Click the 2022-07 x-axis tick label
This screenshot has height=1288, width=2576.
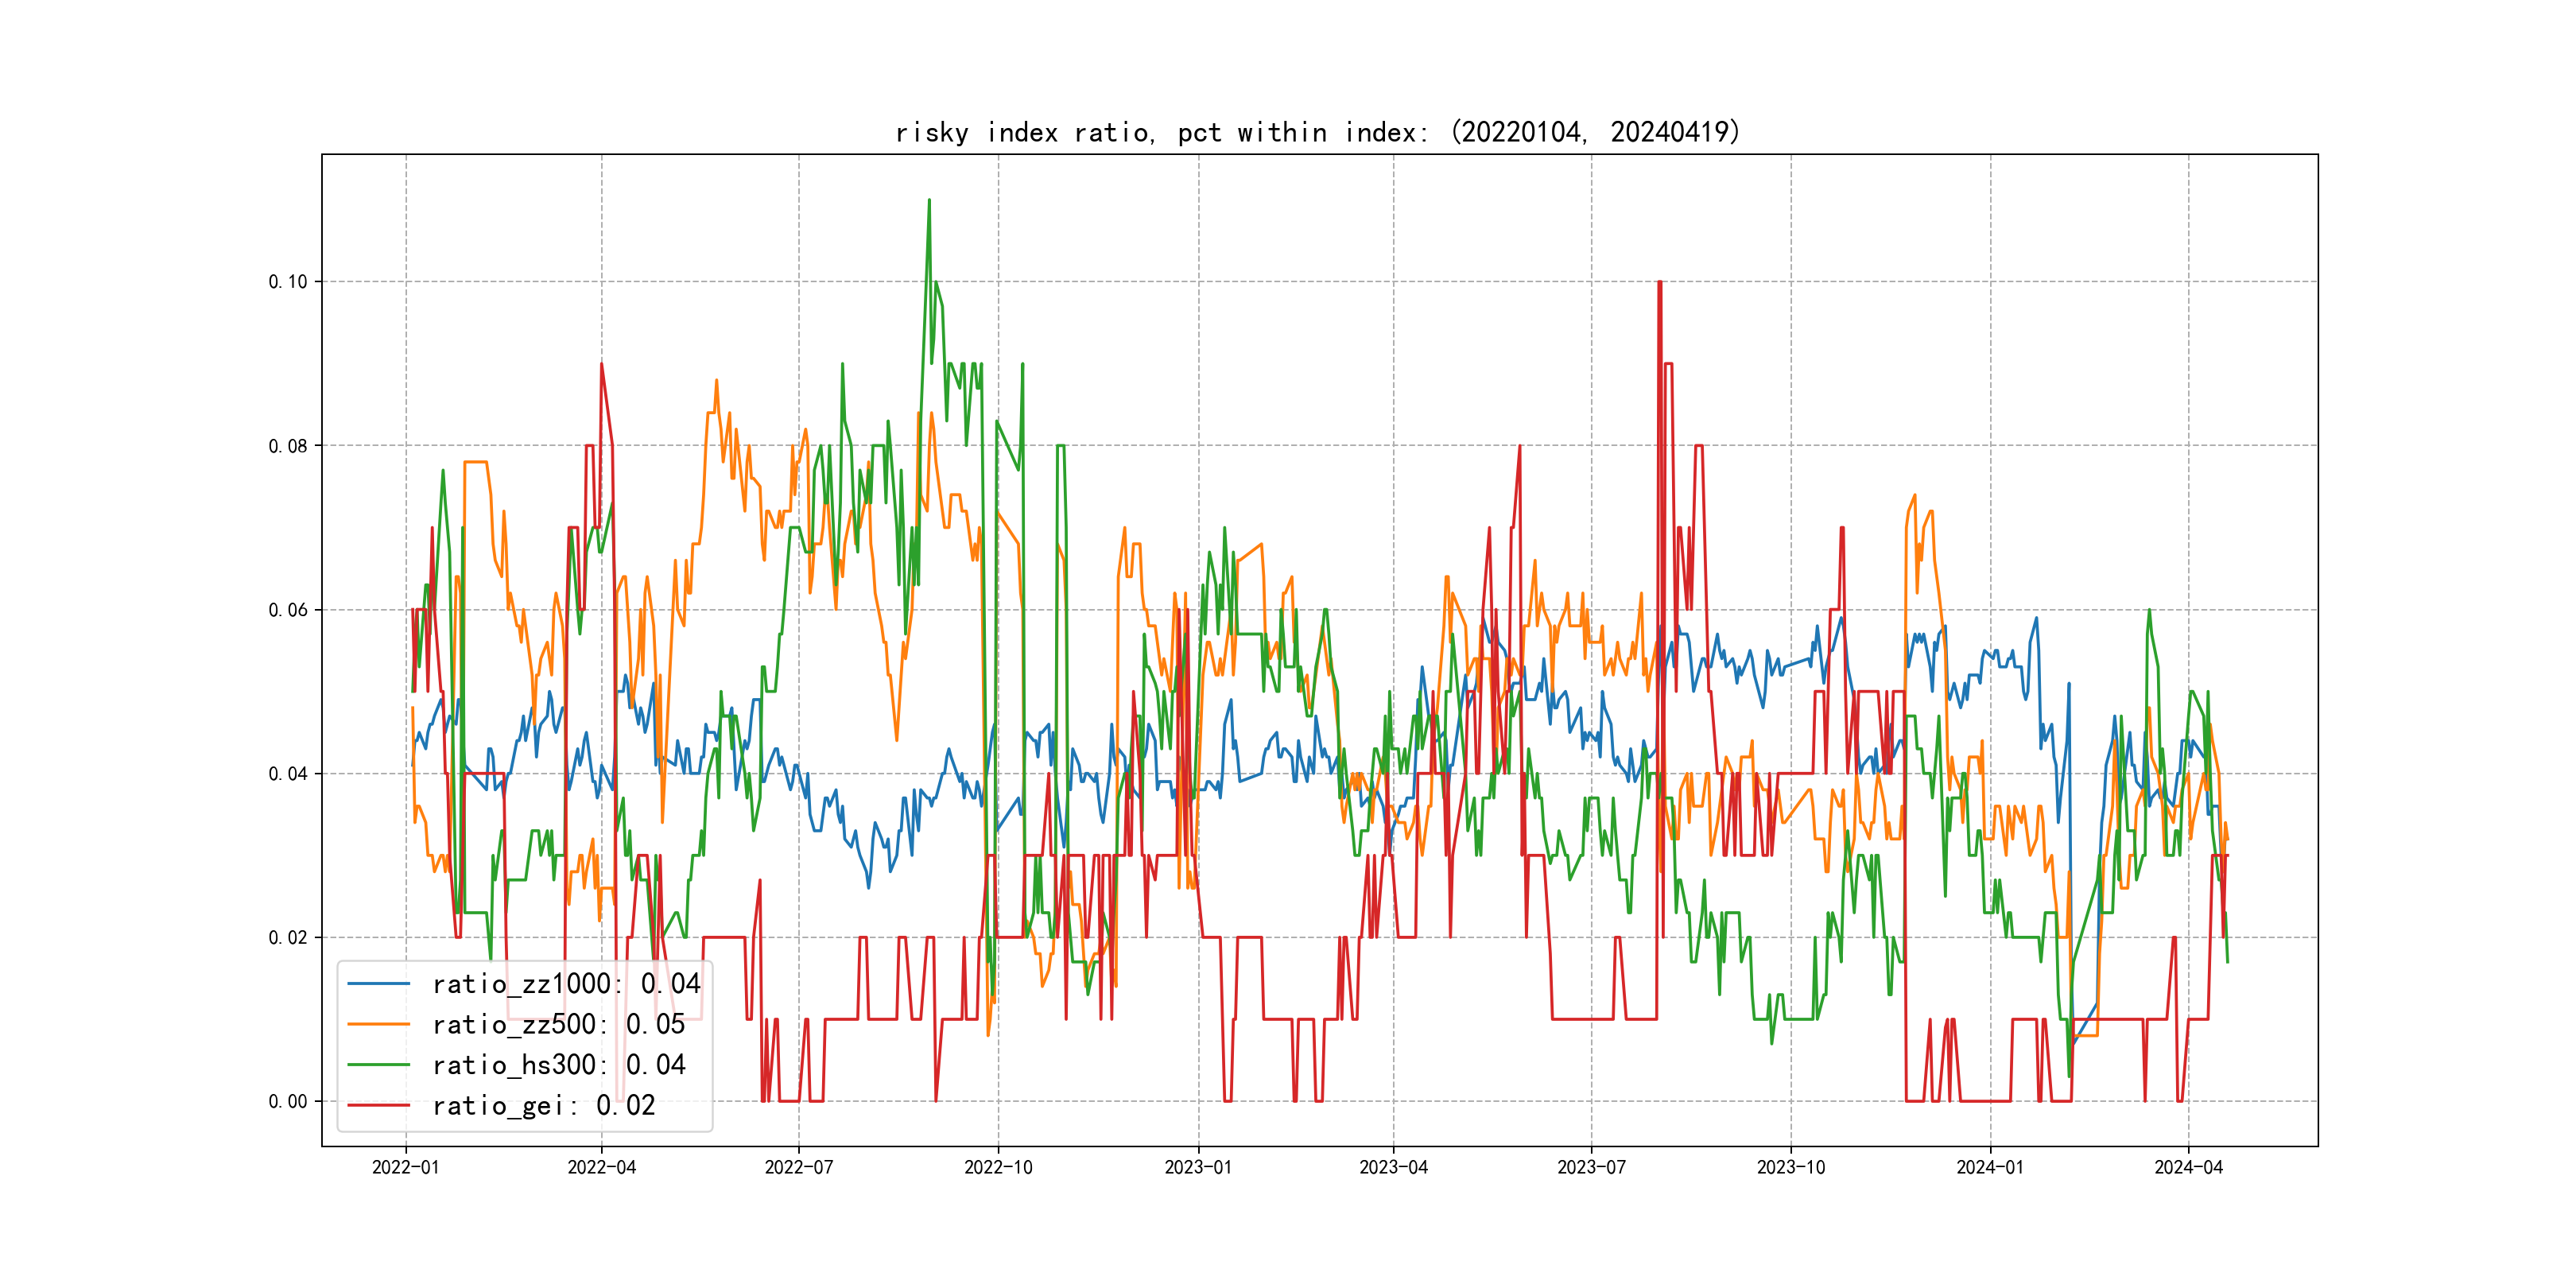(x=798, y=1167)
